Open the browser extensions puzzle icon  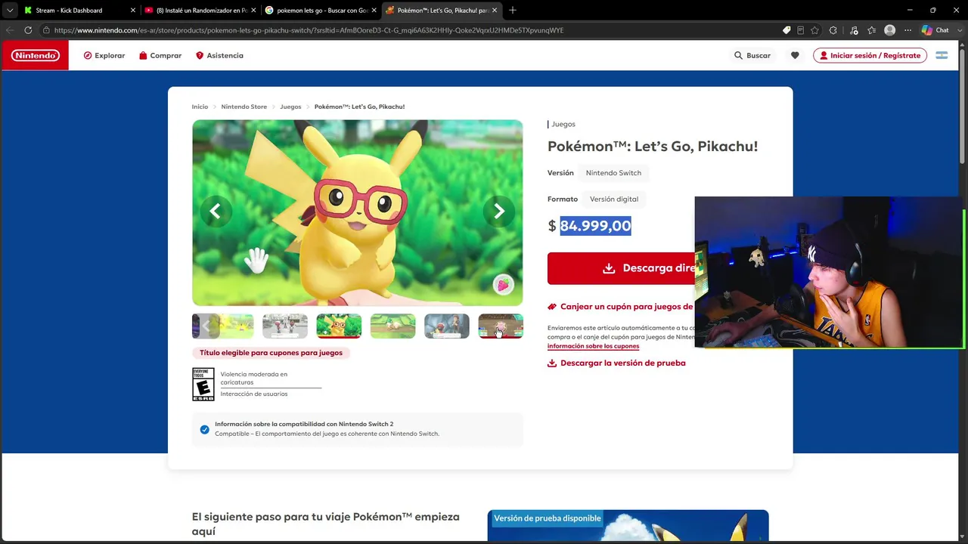[833, 30]
